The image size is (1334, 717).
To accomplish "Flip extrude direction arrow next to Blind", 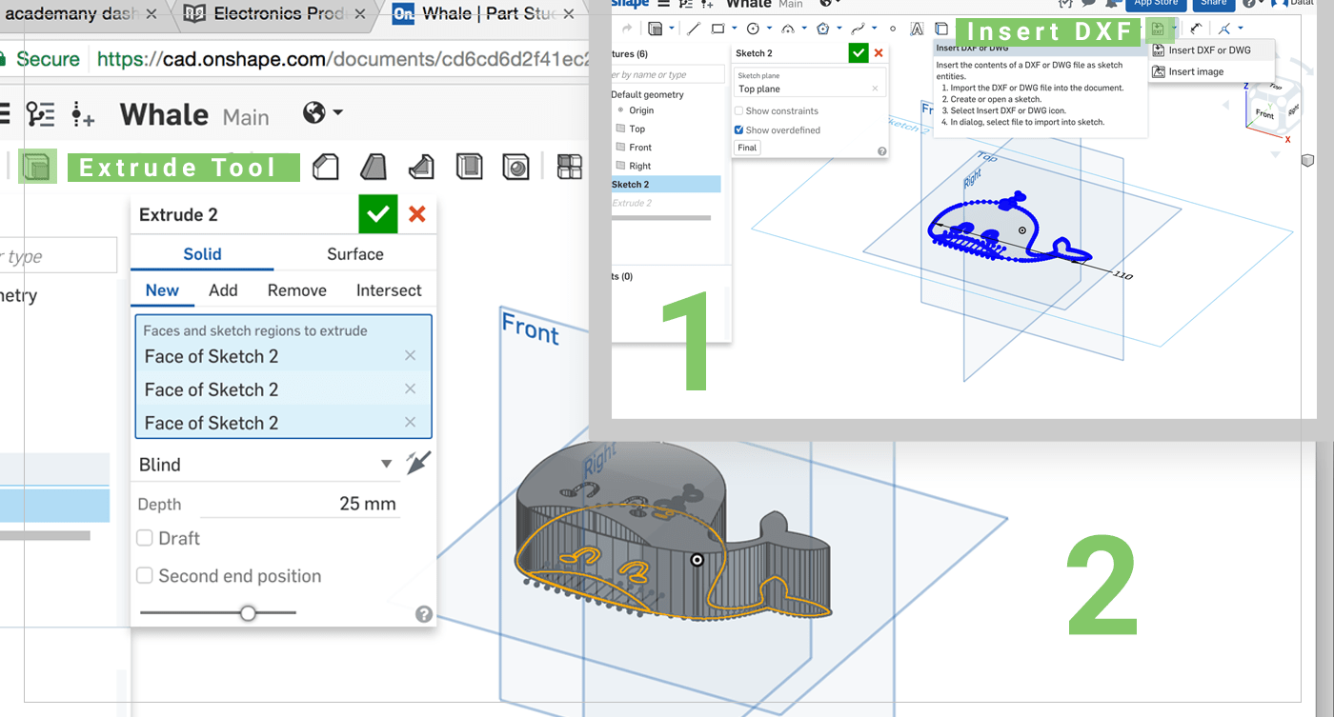I will 418,464.
